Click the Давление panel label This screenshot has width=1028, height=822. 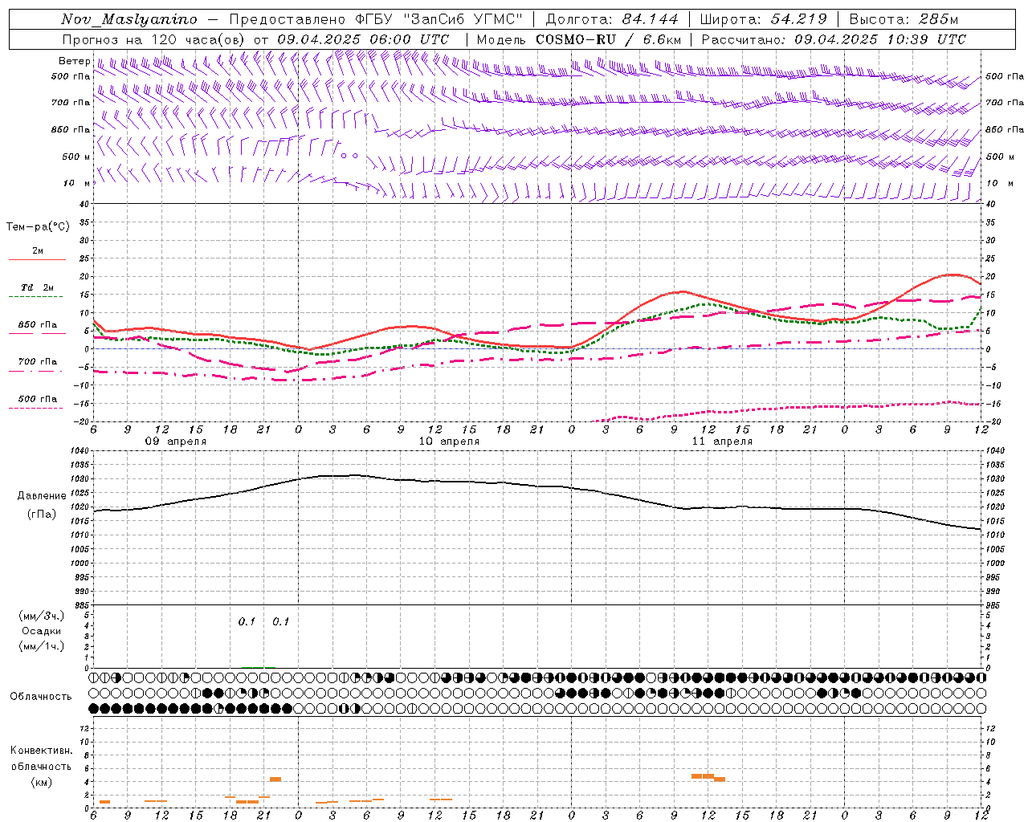[x=42, y=496]
